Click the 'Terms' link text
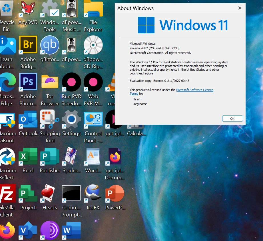Viewport: 263px width, 241px height. point(134,94)
